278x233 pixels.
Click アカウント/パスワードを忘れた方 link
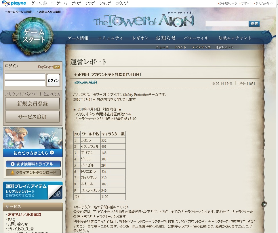(33, 94)
